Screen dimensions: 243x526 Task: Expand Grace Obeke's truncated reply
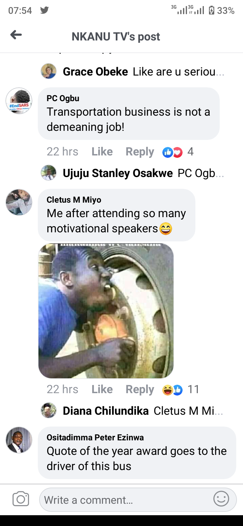pos(133,71)
